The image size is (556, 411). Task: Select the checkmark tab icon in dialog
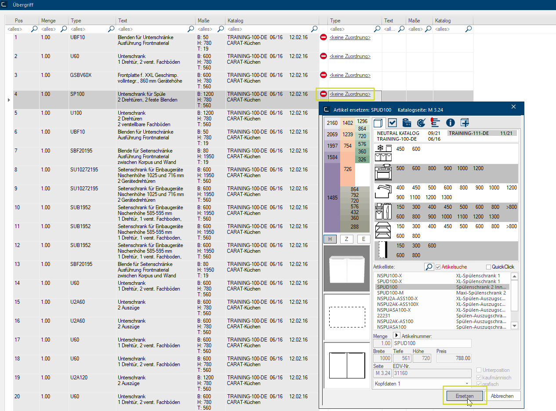pos(392,123)
